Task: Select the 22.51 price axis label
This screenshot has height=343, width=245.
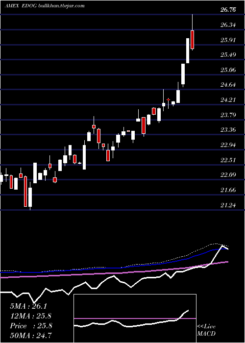Action: click(228, 160)
